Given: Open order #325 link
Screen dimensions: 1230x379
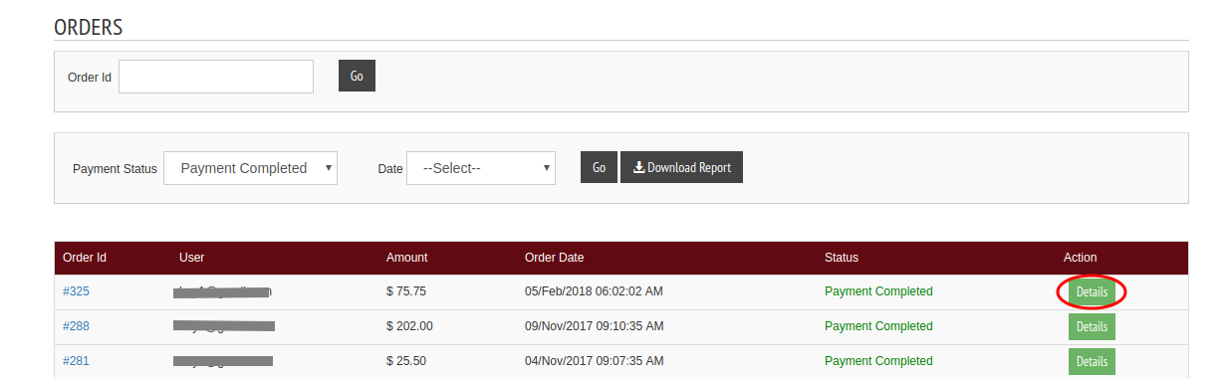Looking at the screenshot, I should pyautogui.click(x=76, y=291).
